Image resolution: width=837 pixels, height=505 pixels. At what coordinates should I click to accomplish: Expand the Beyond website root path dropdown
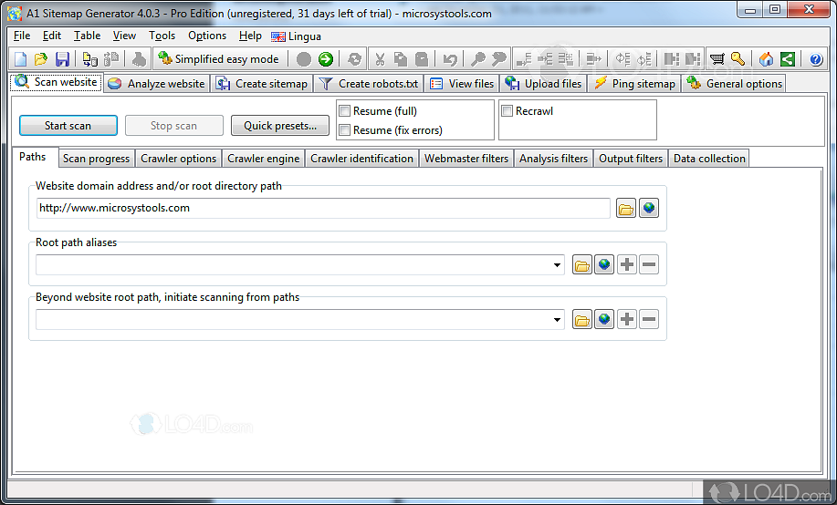point(557,320)
